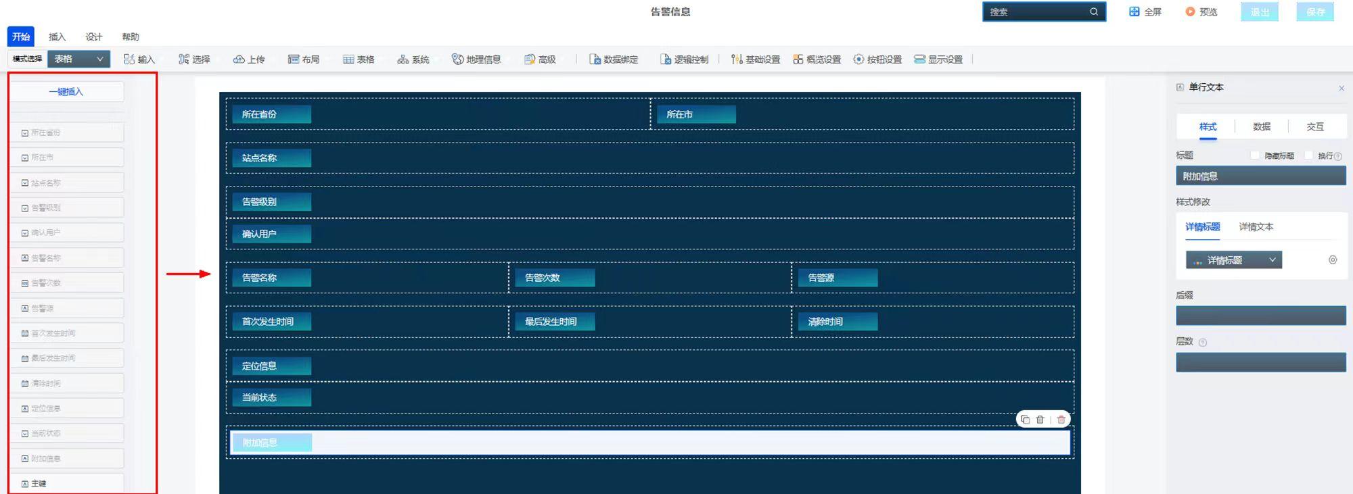
Task: Switch to the 交互 tab
Action: [x=1315, y=126]
